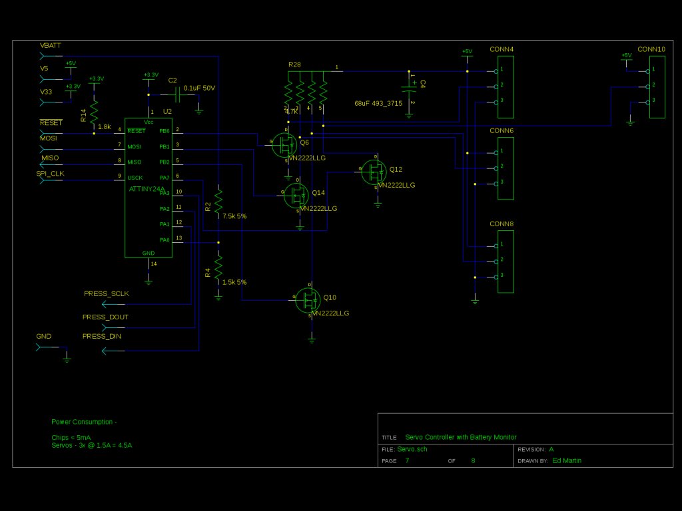This screenshot has height=511, width=682.
Task: Select the C2 capacitor symbol
Action: 177,94
